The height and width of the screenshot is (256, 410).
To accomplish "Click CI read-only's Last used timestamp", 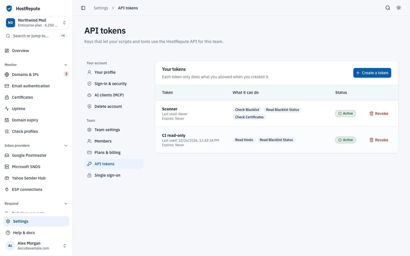I will pos(190,141).
